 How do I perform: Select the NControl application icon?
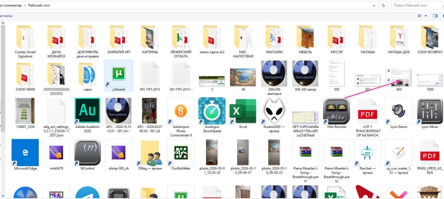[88, 152]
